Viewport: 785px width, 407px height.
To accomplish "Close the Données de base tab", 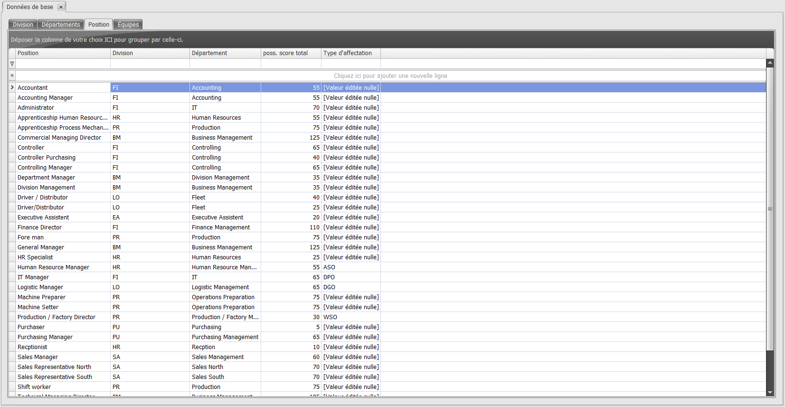I will [61, 7].
